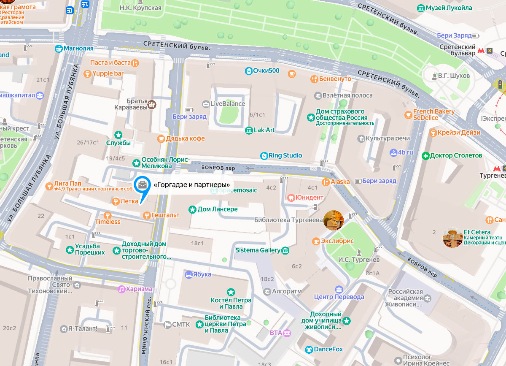Screen dimensions: 506x366
Task: Select the Магнолия supermarket icon
Action: pos(59,48)
